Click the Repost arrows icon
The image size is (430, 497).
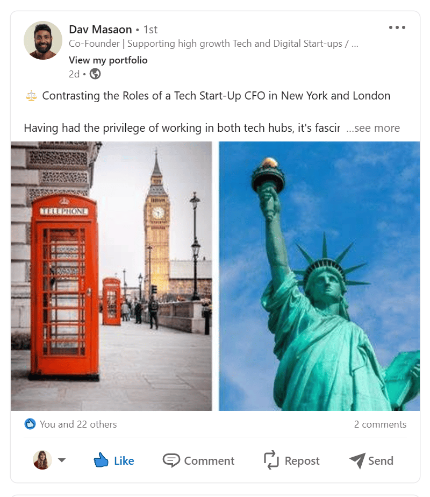pyautogui.click(x=271, y=460)
